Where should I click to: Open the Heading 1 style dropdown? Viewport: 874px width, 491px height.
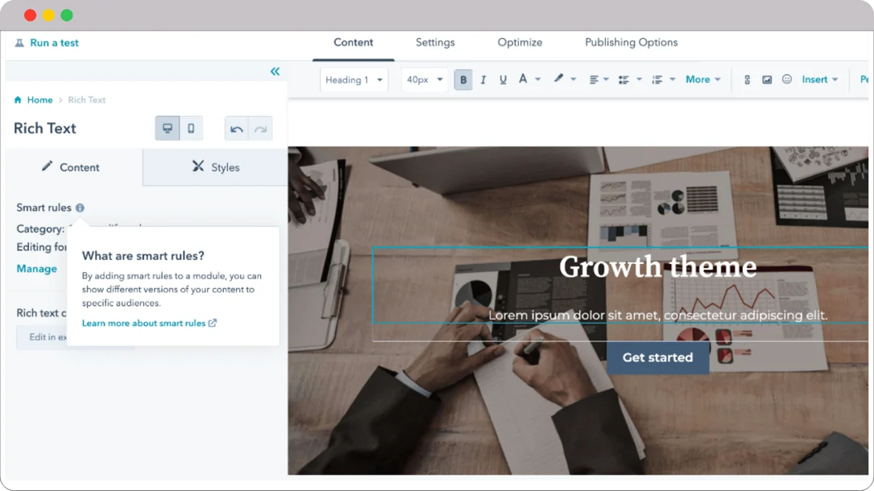click(x=354, y=79)
